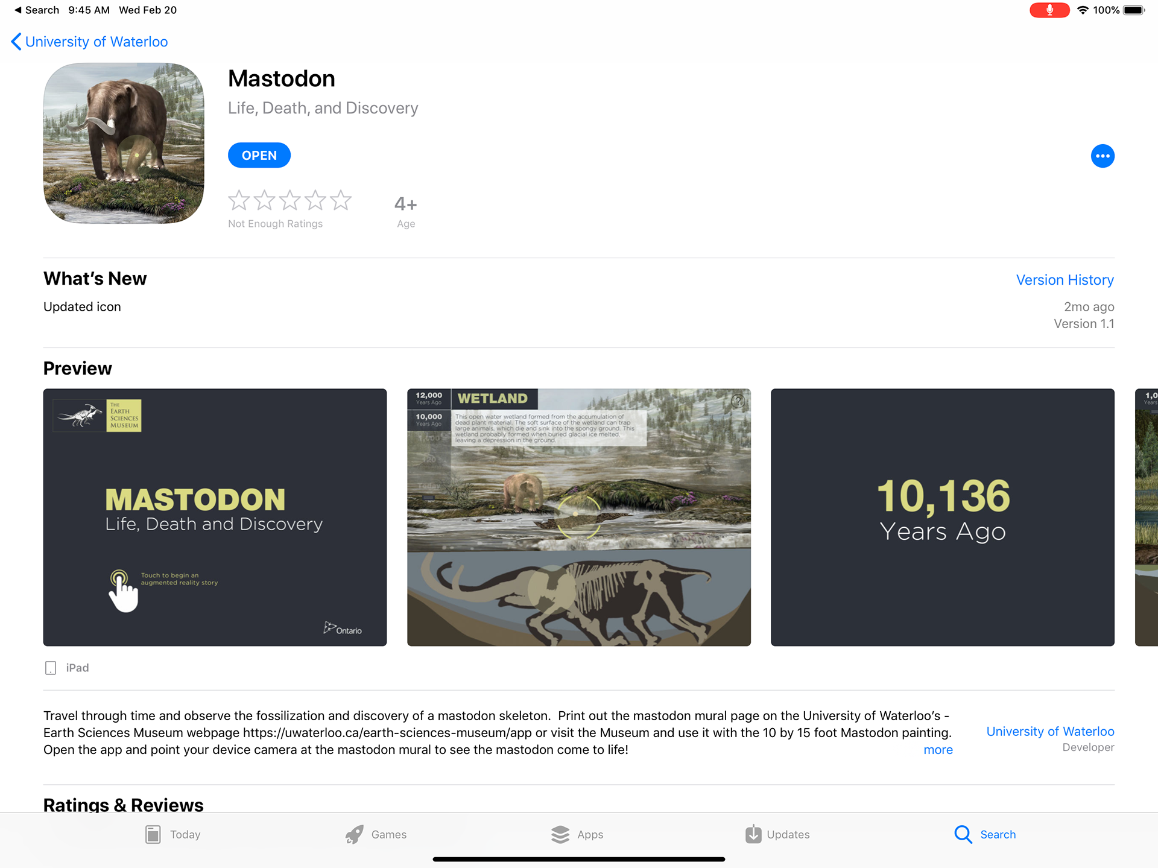Switch to the Today tab
The width and height of the screenshot is (1158, 868).
[173, 835]
